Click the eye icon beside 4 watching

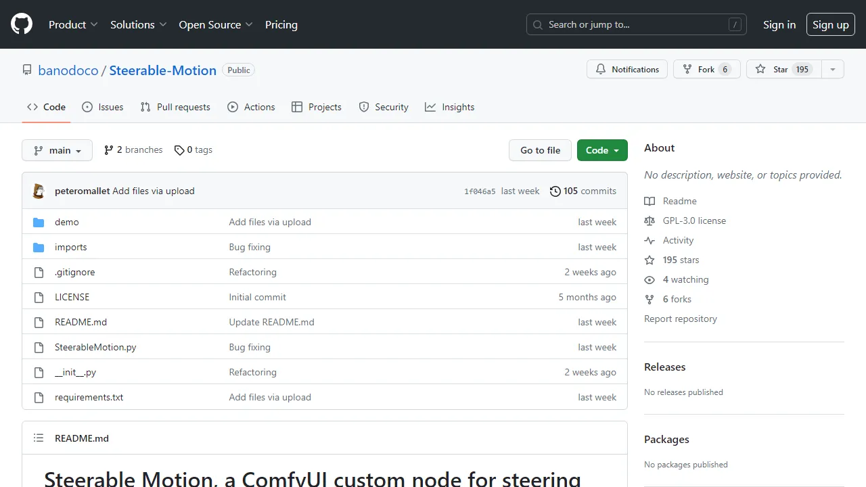pos(649,279)
